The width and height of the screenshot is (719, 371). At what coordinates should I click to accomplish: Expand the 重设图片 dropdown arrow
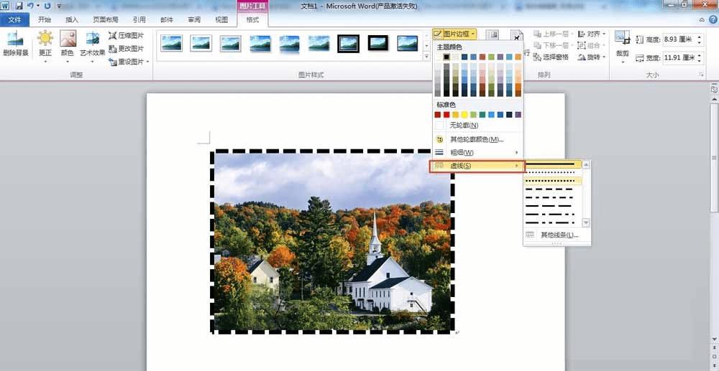coord(147,62)
